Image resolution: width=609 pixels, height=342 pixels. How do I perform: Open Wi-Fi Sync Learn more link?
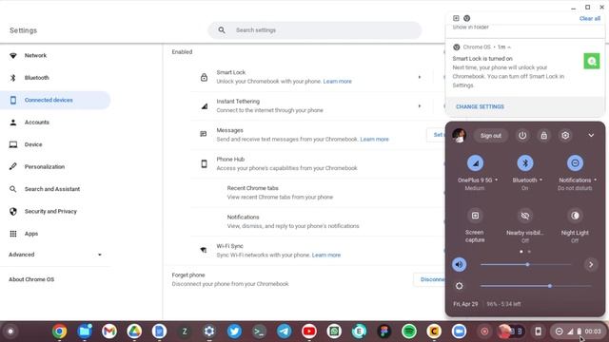click(x=325, y=255)
